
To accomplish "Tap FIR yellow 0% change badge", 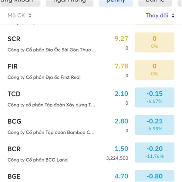I will 154,70.
